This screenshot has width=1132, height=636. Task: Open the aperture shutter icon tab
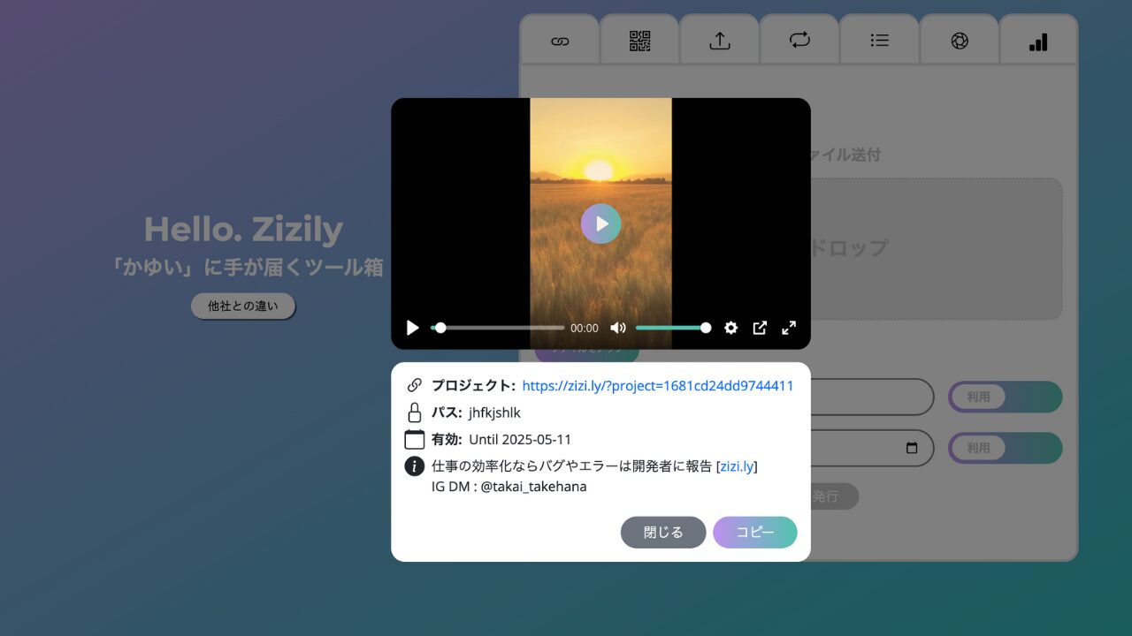point(960,41)
